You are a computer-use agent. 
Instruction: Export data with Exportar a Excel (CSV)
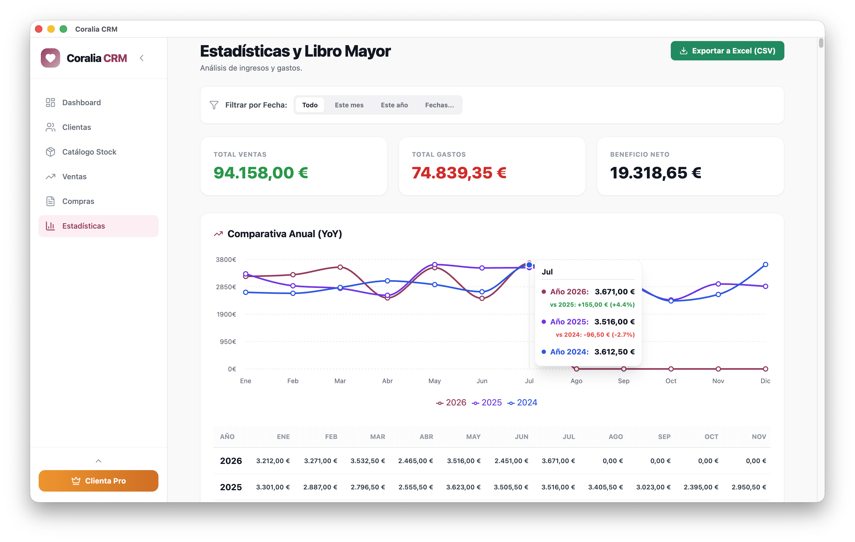tap(727, 51)
